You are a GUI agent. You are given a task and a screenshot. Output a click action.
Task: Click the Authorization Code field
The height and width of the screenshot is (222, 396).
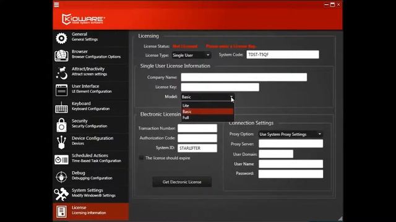[197, 138]
